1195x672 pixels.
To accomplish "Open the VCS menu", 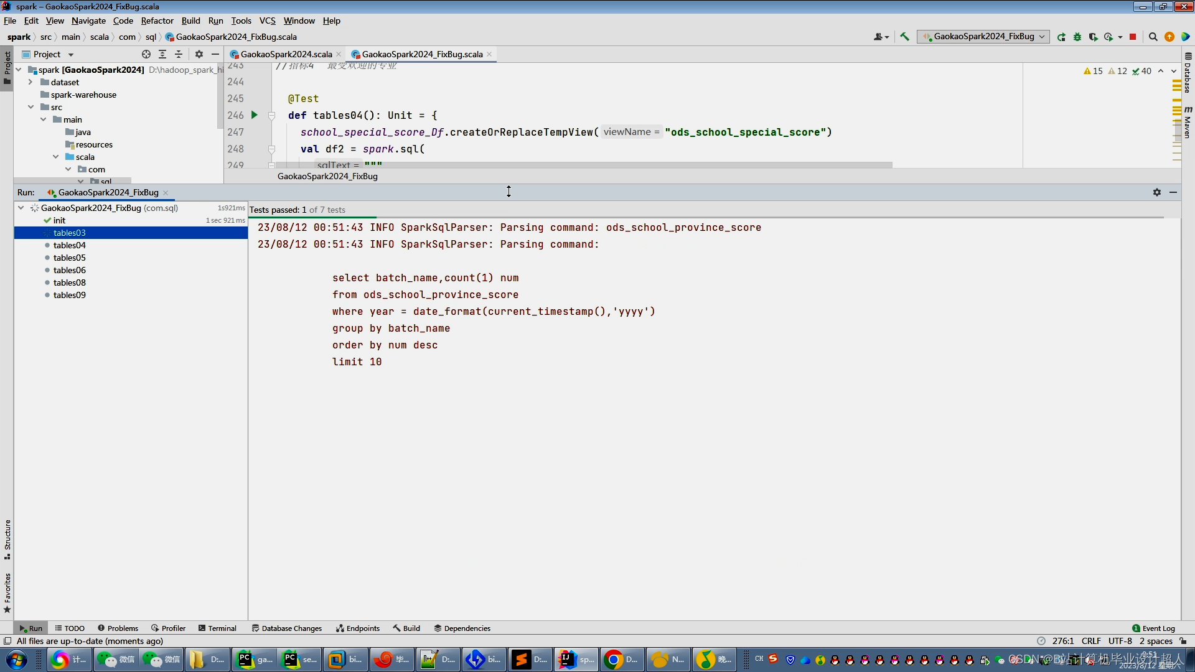I will point(267,21).
